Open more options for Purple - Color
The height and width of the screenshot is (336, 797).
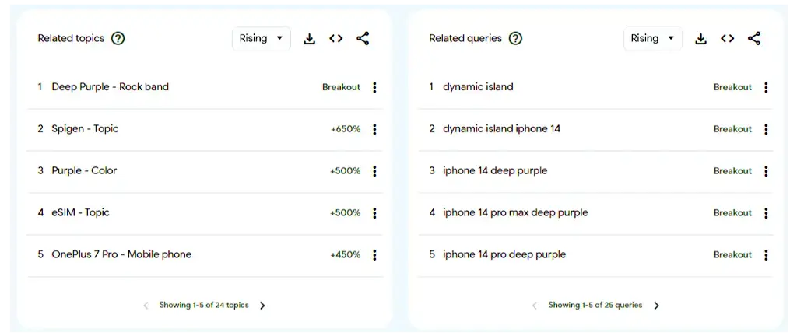[x=374, y=171]
